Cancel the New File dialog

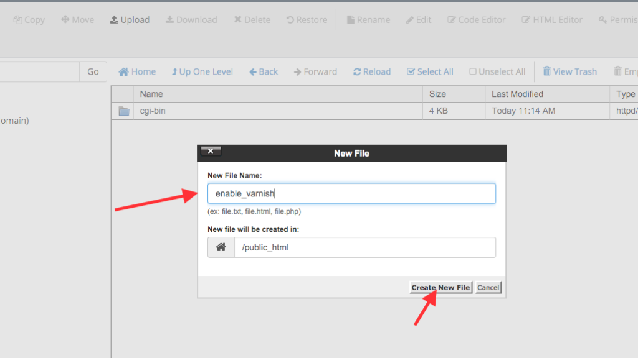(x=488, y=287)
